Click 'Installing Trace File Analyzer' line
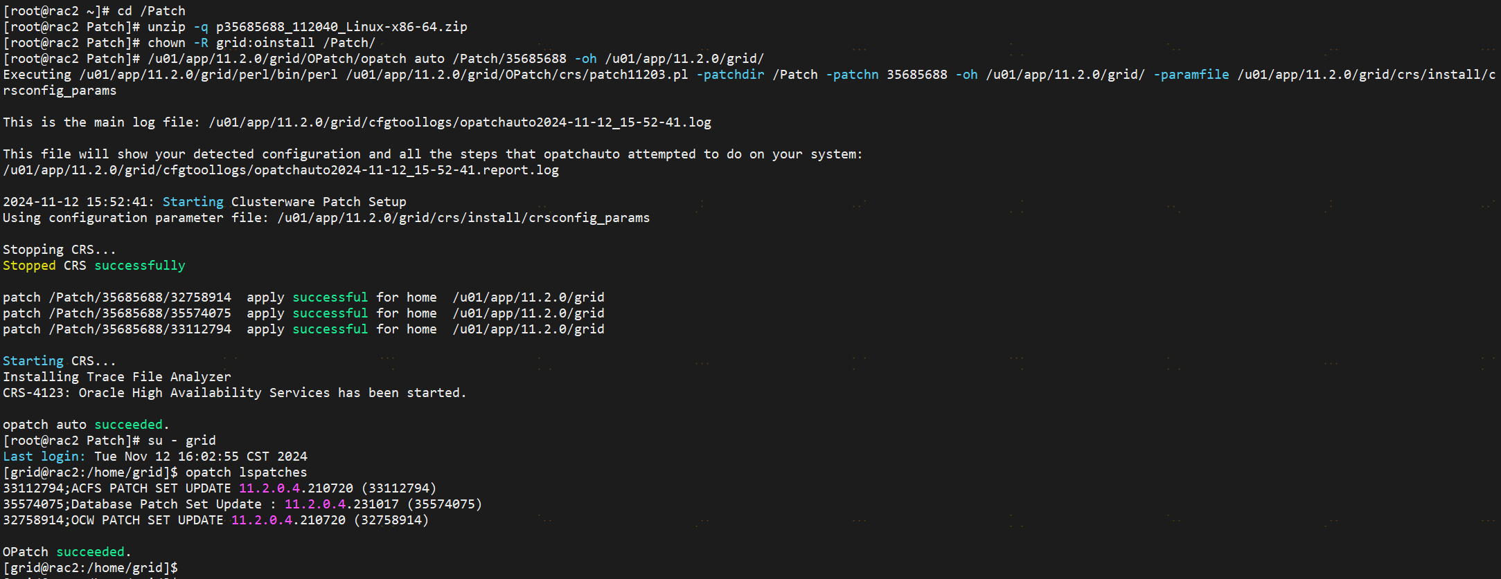Image resolution: width=1501 pixels, height=579 pixels. pyautogui.click(x=117, y=377)
